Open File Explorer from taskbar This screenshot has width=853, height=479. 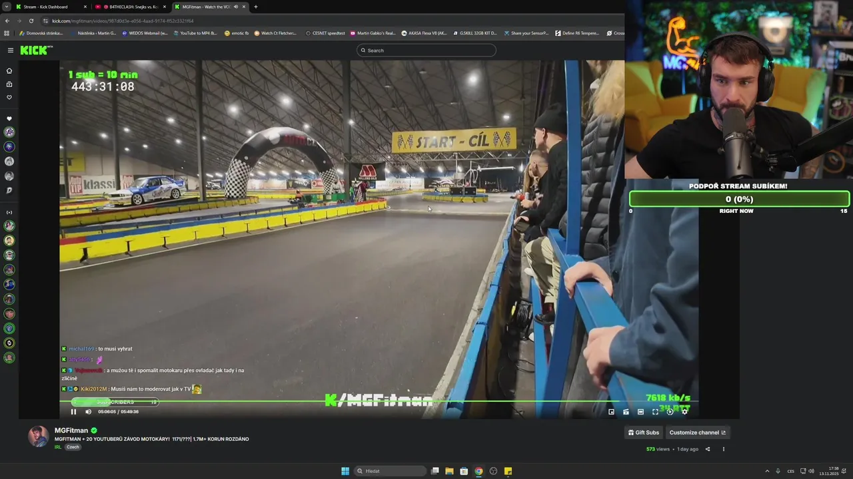[x=449, y=471]
